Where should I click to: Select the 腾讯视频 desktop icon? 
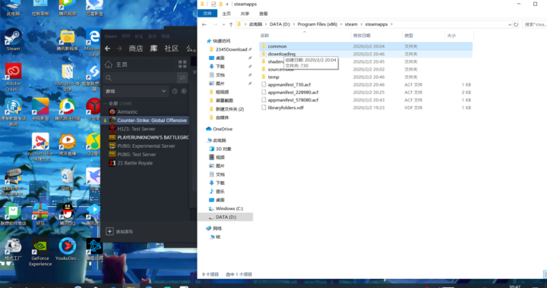[68, 8]
